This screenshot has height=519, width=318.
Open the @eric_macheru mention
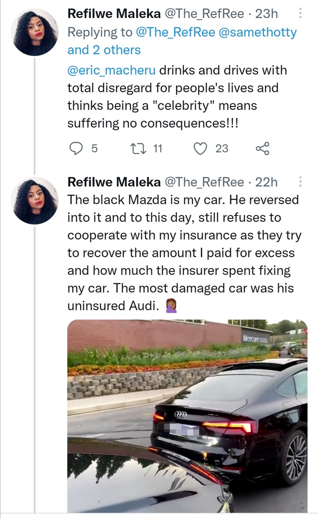pyautogui.click(x=111, y=71)
